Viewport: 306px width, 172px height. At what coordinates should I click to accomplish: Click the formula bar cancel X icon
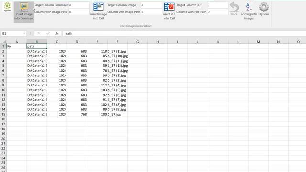(x=39, y=33)
